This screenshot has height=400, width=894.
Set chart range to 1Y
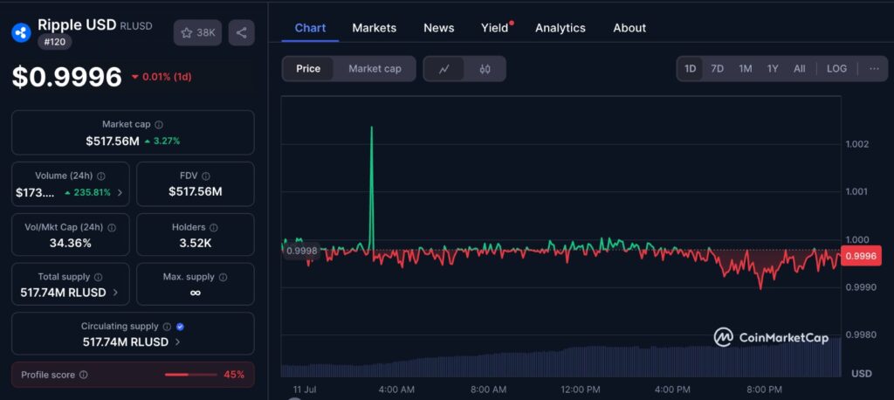point(773,68)
